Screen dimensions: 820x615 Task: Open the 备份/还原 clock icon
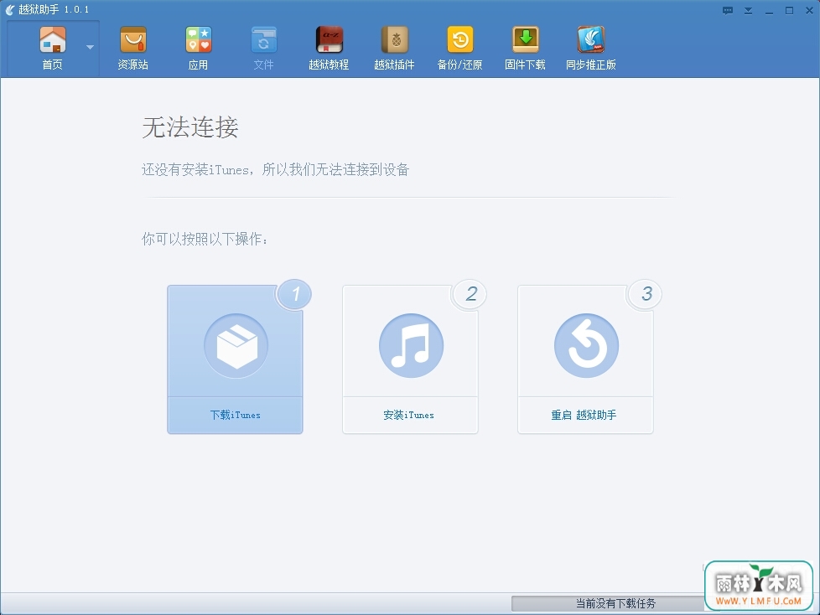[x=459, y=40]
